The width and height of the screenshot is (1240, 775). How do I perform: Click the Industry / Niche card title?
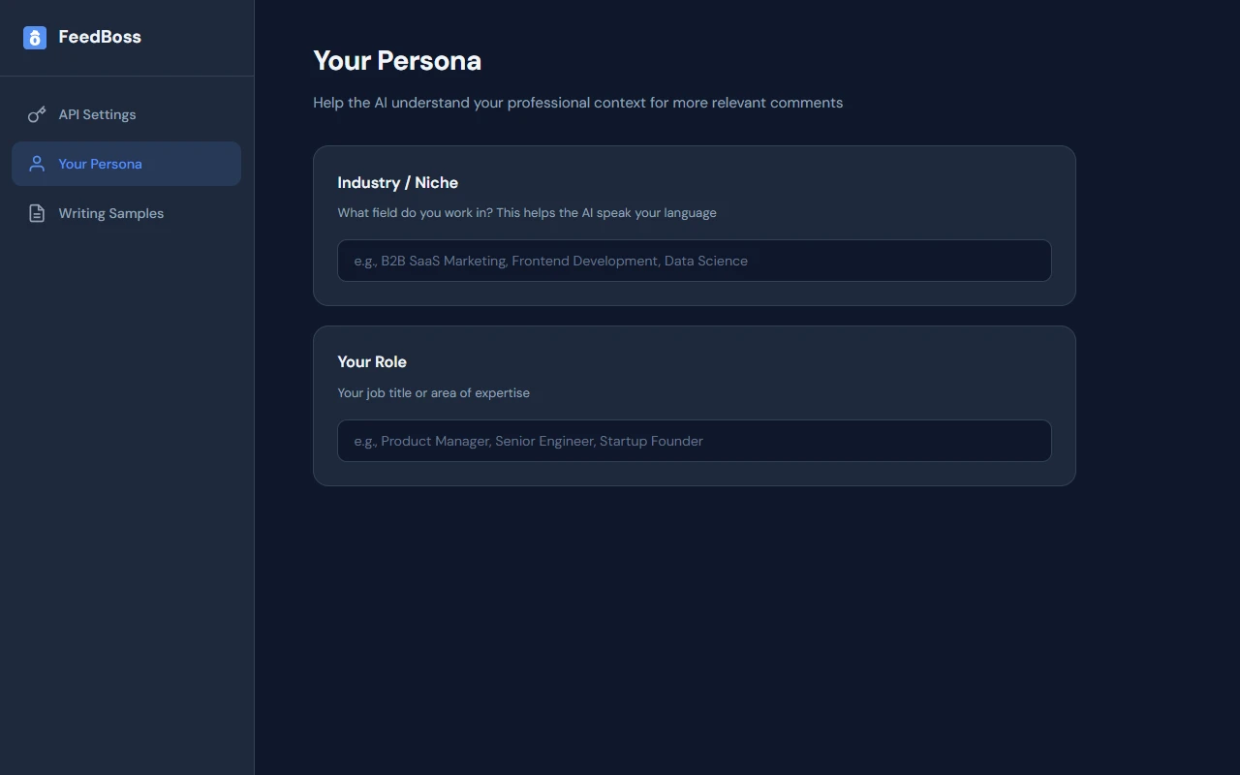(397, 182)
